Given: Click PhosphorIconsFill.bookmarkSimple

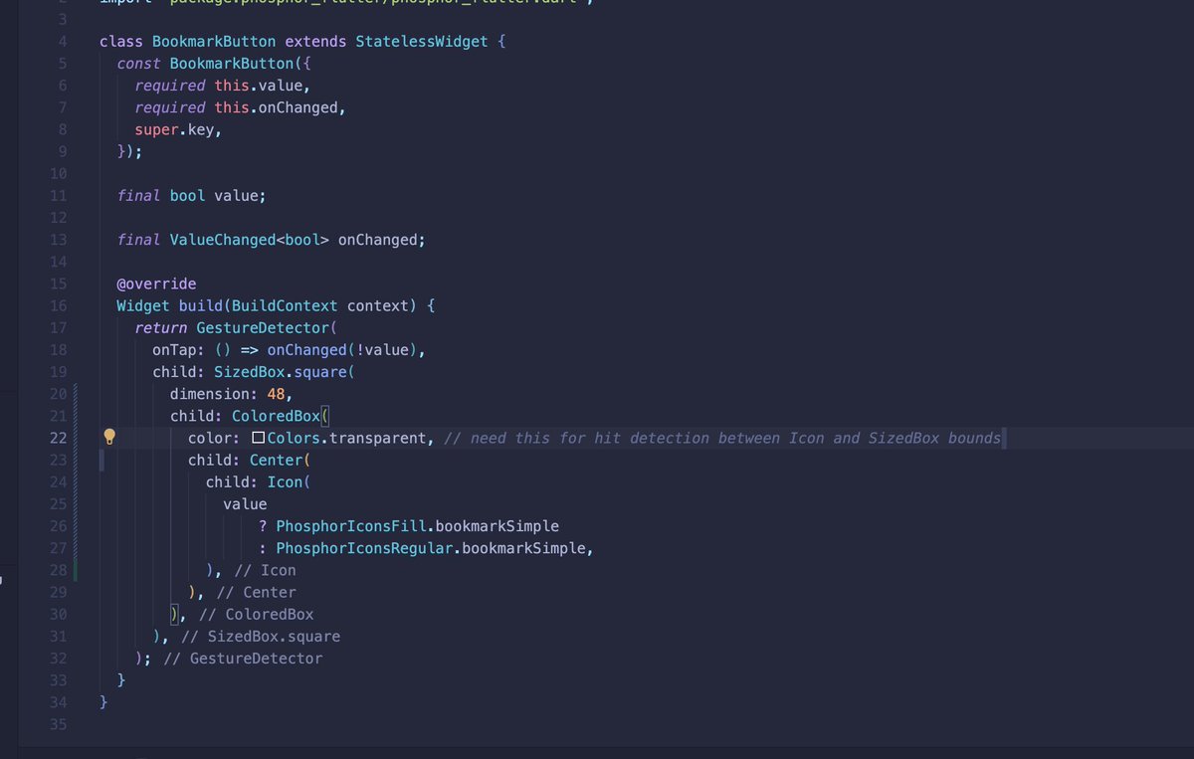Looking at the screenshot, I should click(x=417, y=525).
